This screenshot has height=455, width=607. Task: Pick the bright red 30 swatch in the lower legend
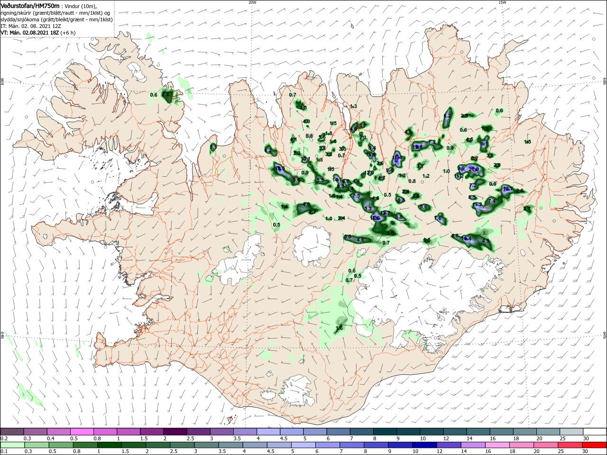pos(595,445)
